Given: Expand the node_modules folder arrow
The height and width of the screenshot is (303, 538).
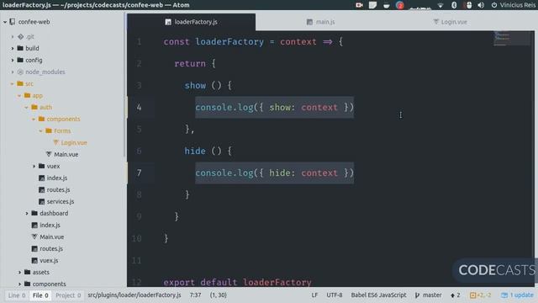Looking at the screenshot, I should [x=13, y=72].
